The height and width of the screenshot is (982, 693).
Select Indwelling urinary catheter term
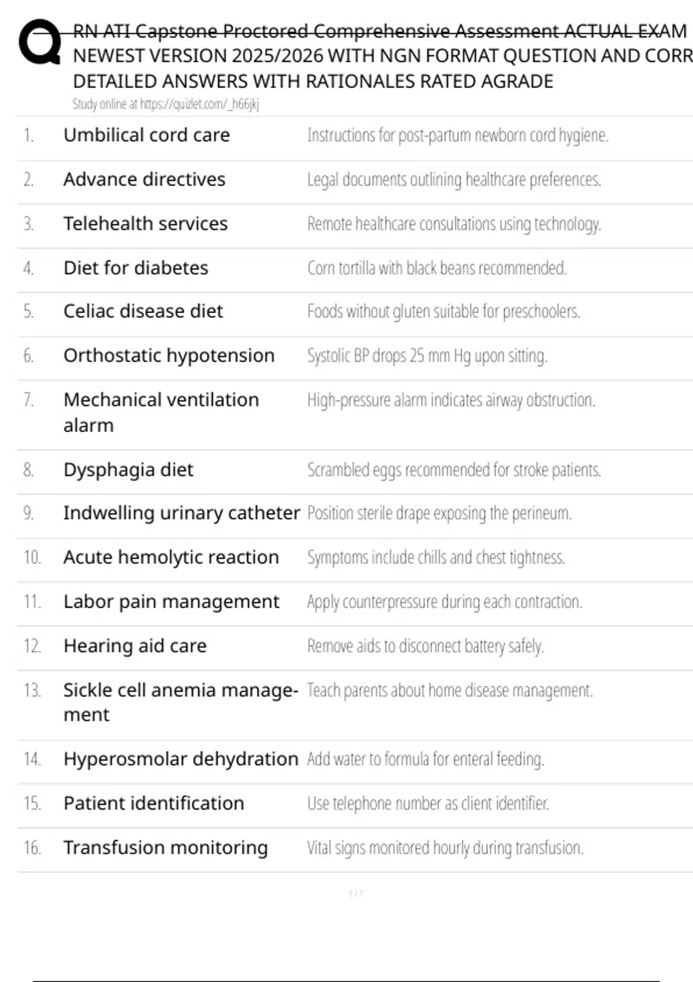click(181, 513)
